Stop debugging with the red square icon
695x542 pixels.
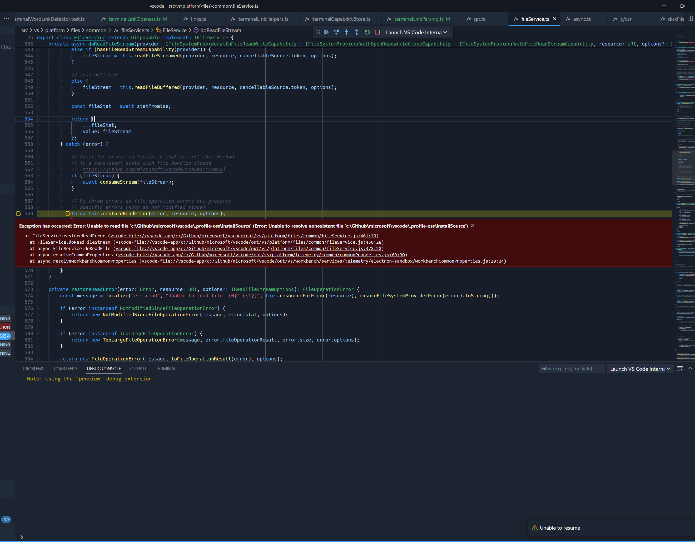pyautogui.click(x=378, y=32)
